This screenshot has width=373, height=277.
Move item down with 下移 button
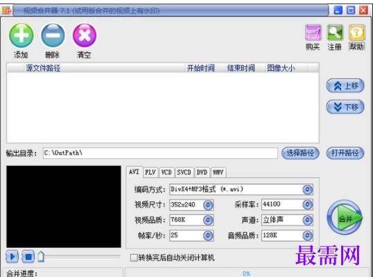(345, 107)
